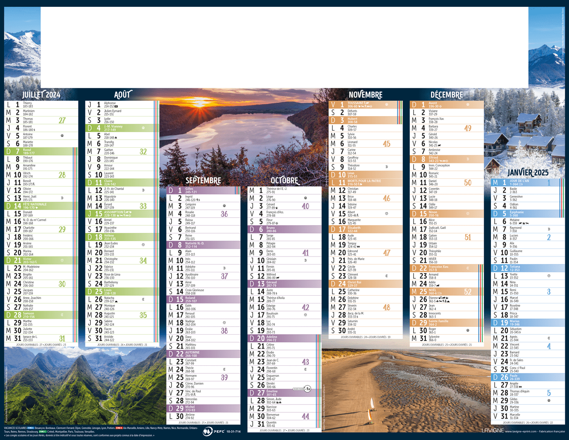569x440 pixels.
Task: Click week number 27 in July
Action: coord(62,121)
